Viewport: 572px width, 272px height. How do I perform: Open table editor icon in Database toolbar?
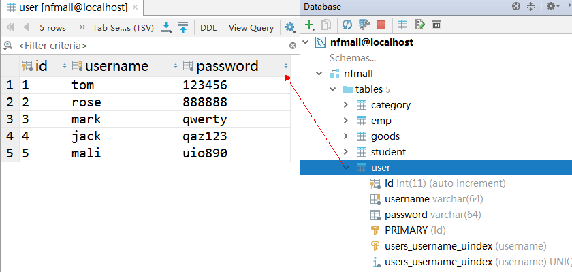402,25
